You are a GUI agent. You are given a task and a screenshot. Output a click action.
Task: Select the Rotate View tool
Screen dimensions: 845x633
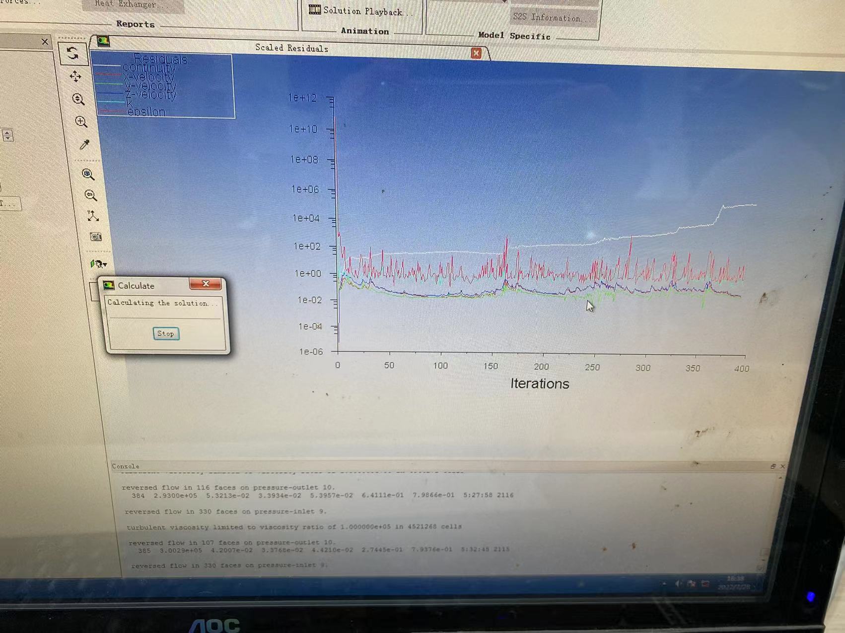(73, 53)
